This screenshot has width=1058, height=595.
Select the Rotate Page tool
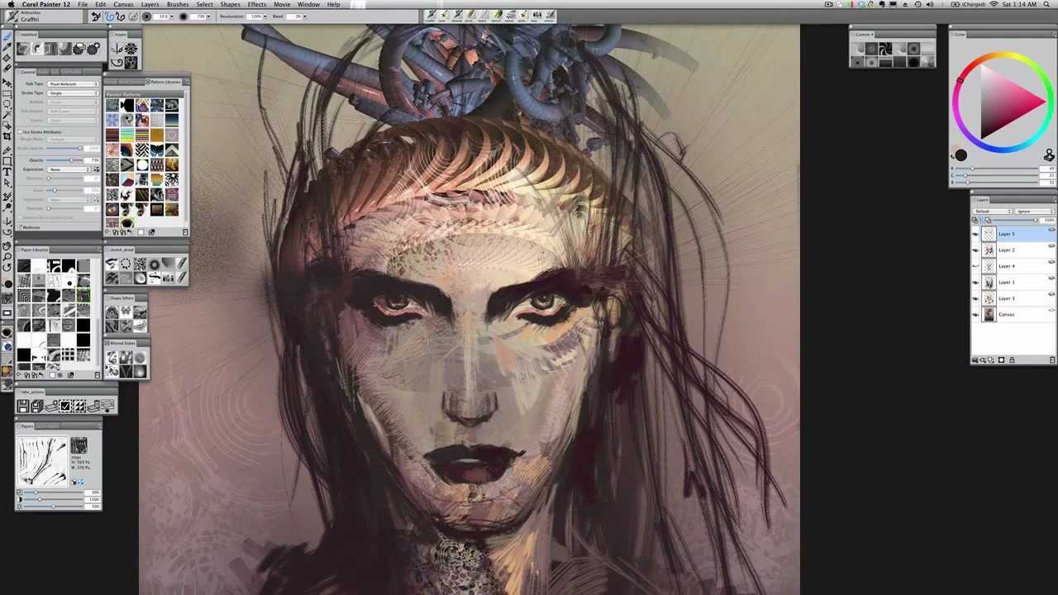pos(7,268)
